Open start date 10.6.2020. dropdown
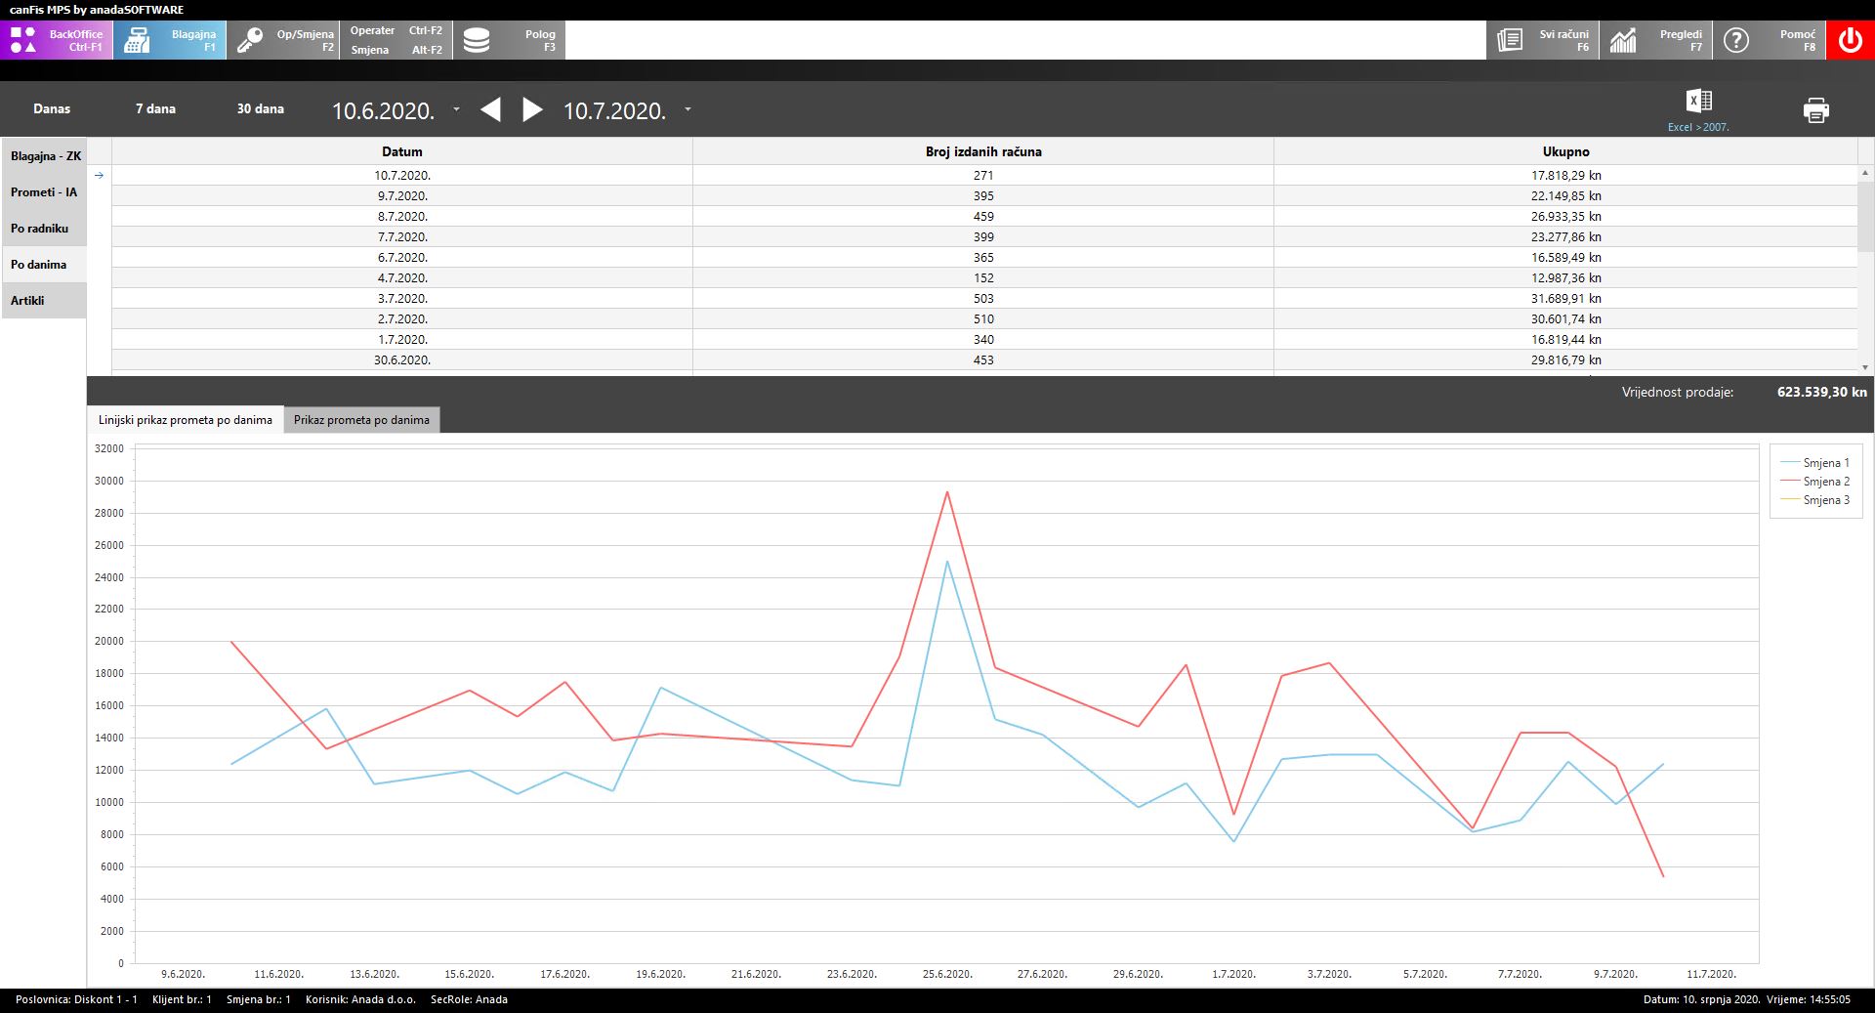The height and width of the screenshot is (1013, 1875). pyautogui.click(x=456, y=109)
